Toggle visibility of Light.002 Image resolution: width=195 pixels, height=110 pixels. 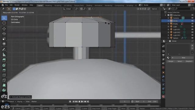coord(192,32)
